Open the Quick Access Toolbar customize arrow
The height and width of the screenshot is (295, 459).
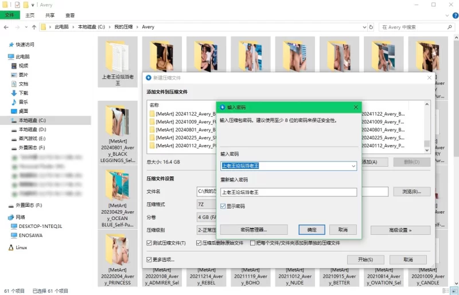33,5
